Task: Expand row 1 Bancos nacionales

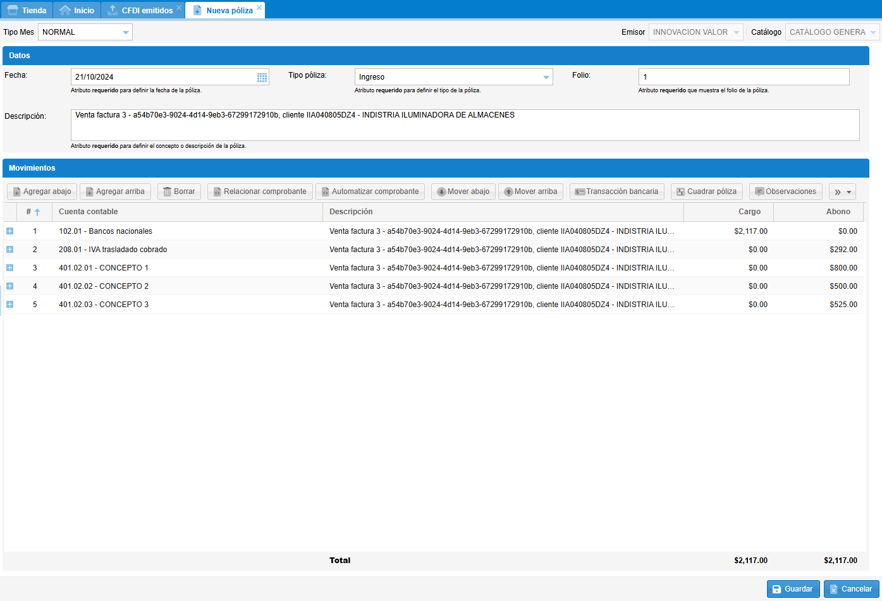Action: point(9,231)
